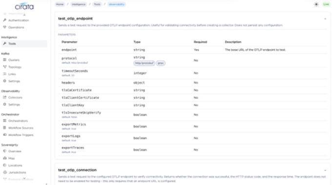Collapse the sidebar with the bottom arrow

pos(46,184)
